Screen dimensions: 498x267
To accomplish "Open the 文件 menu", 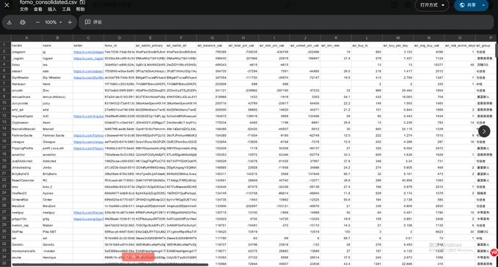I will pyautogui.click(x=23, y=10).
